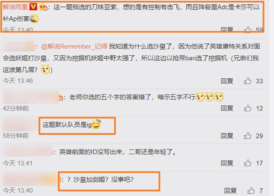Like the comment with 33 likes

247,81
